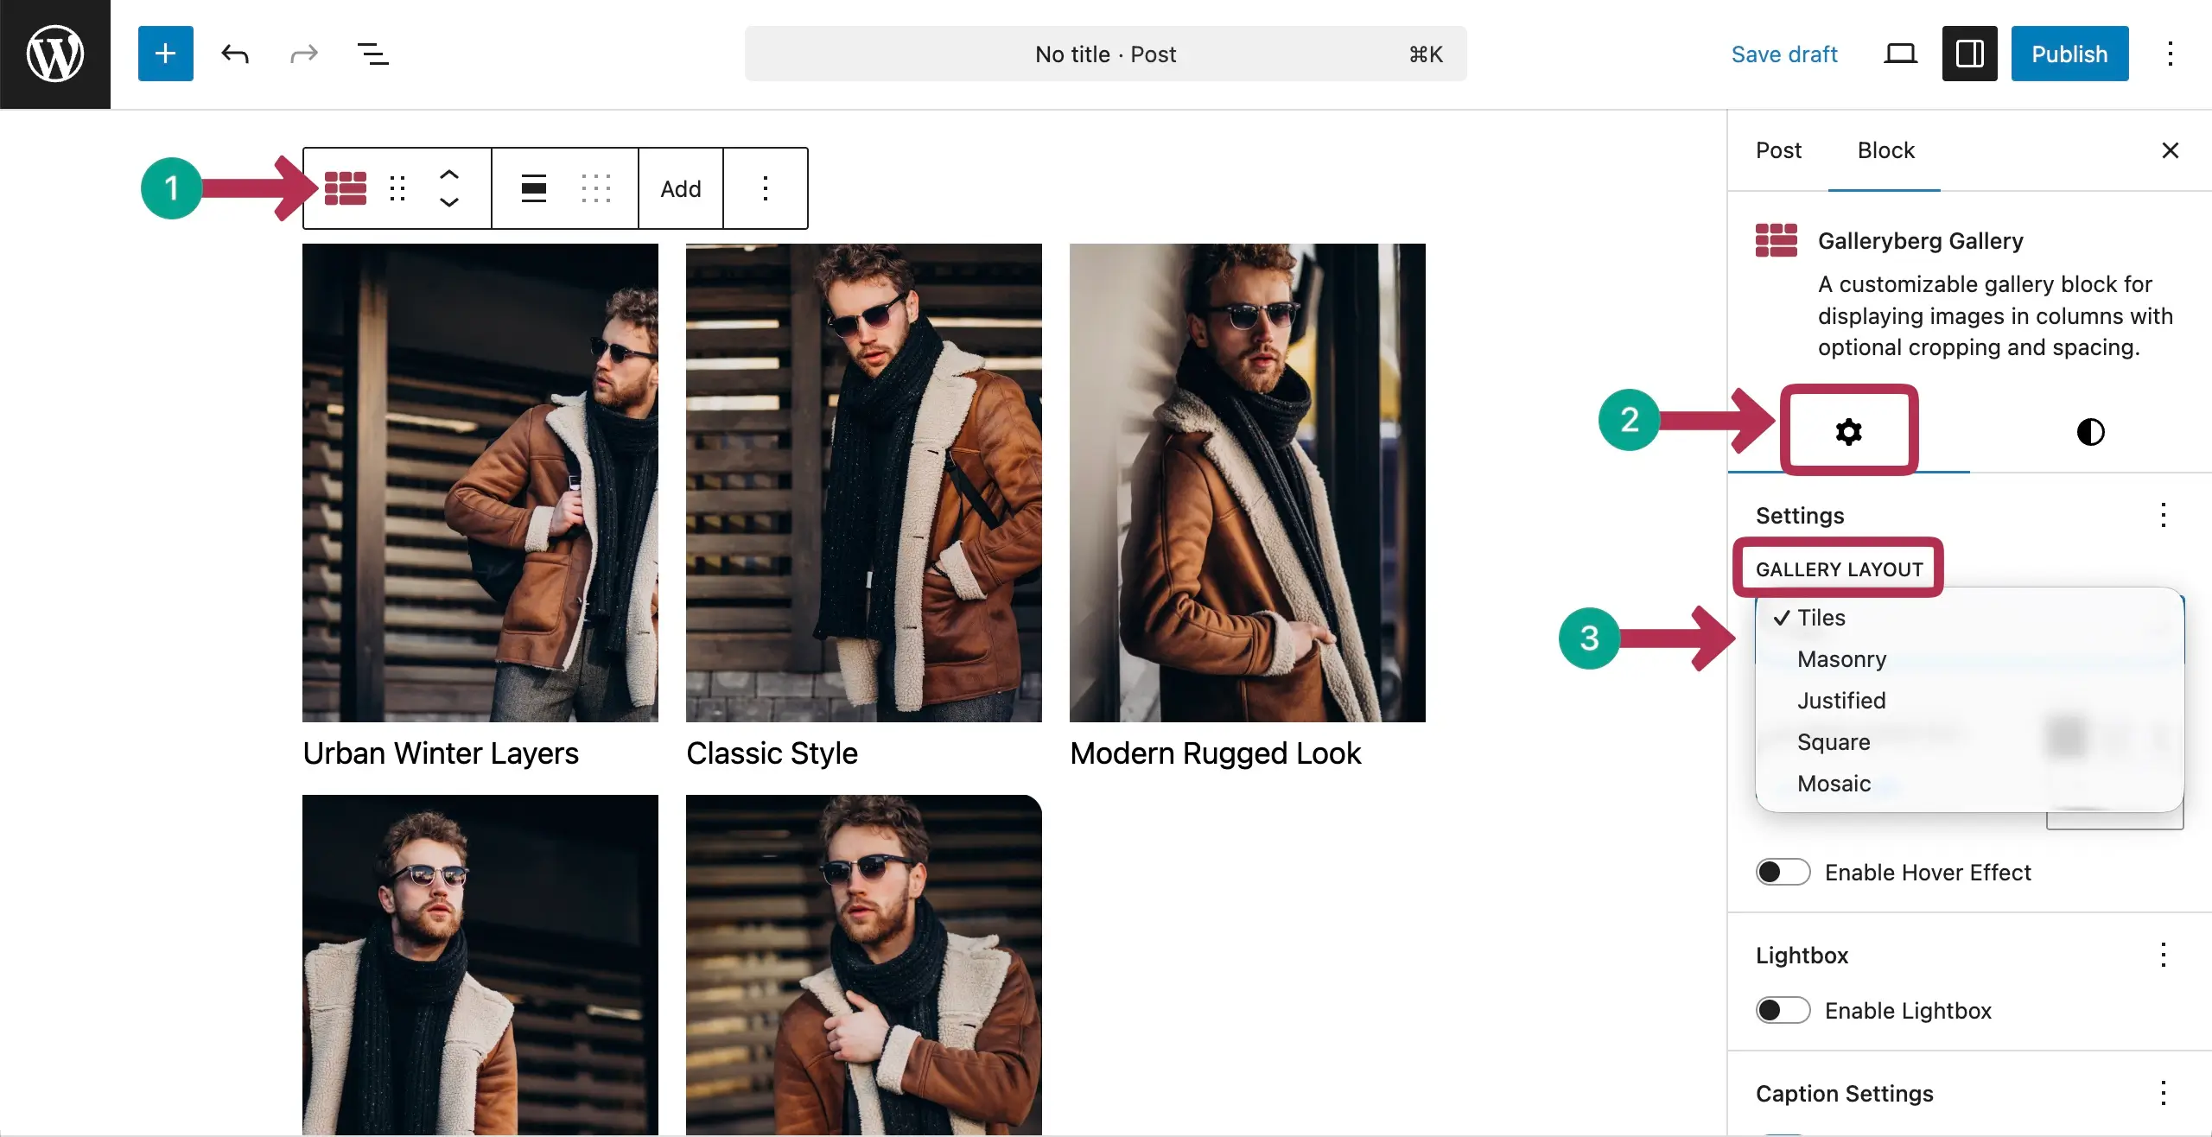Open the preview view icon
Viewport: 2212px width, 1137px height.
pyautogui.click(x=1899, y=54)
